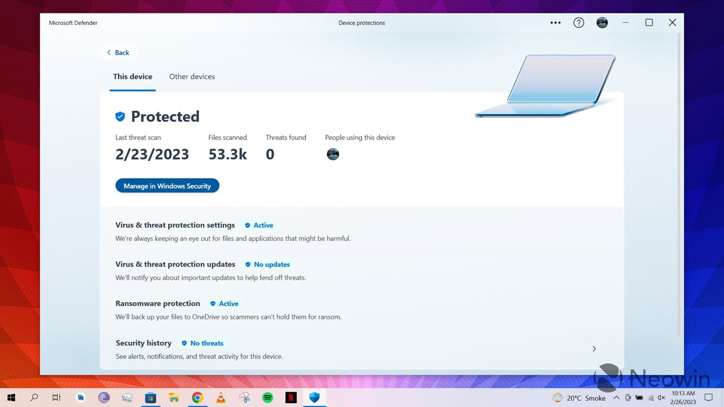724x407 pixels.
Task: Open Netflix from the taskbar
Action: [x=291, y=397]
